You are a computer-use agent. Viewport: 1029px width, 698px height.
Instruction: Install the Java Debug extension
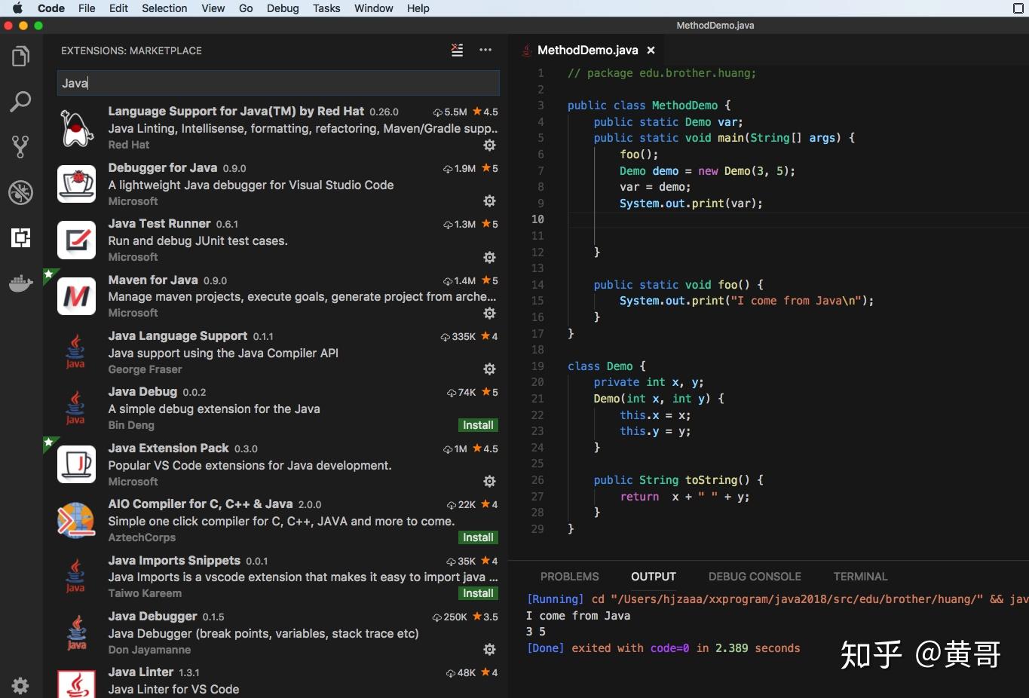pyautogui.click(x=478, y=425)
